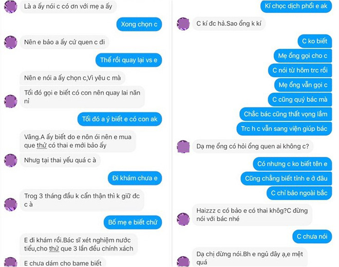Select the 'Thế rồi quay lại vs e' bubble
This screenshot has width=339, height=267.
point(128,60)
